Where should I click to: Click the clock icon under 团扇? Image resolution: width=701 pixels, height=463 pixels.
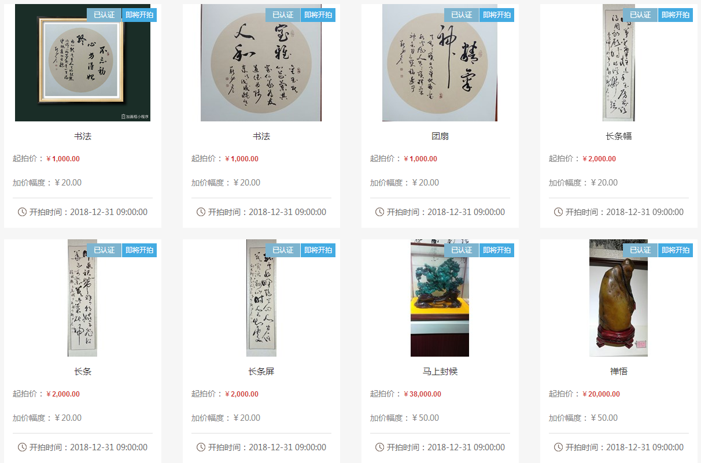[x=380, y=212]
